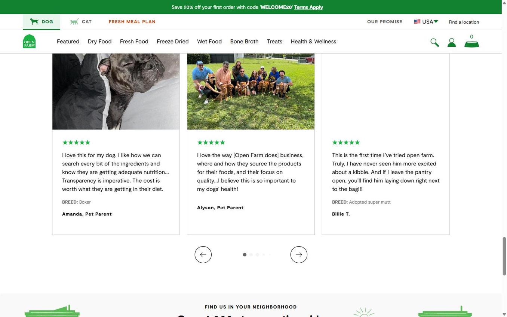Image resolution: width=507 pixels, height=317 pixels.
Task: Jump to the third carousel dot
Action: pyautogui.click(x=257, y=254)
